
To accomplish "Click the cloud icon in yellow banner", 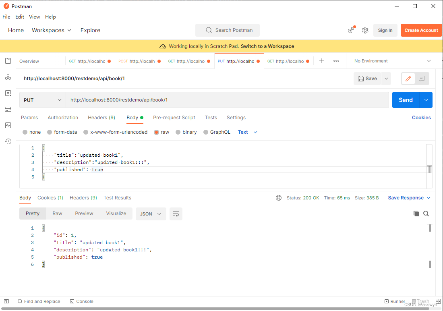I will [163, 46].
